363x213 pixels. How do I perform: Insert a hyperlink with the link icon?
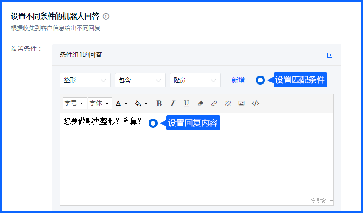click(x=214, y=104)
